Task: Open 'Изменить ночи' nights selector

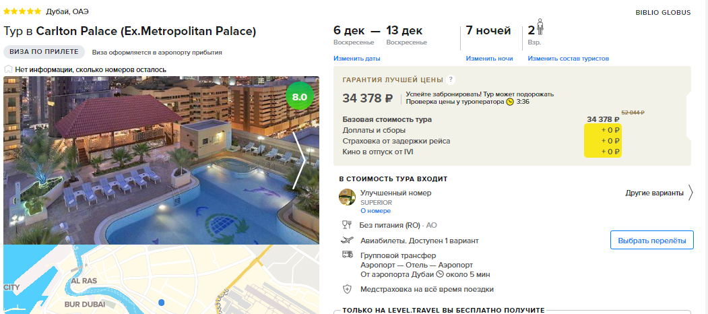Action: (490, 58)
